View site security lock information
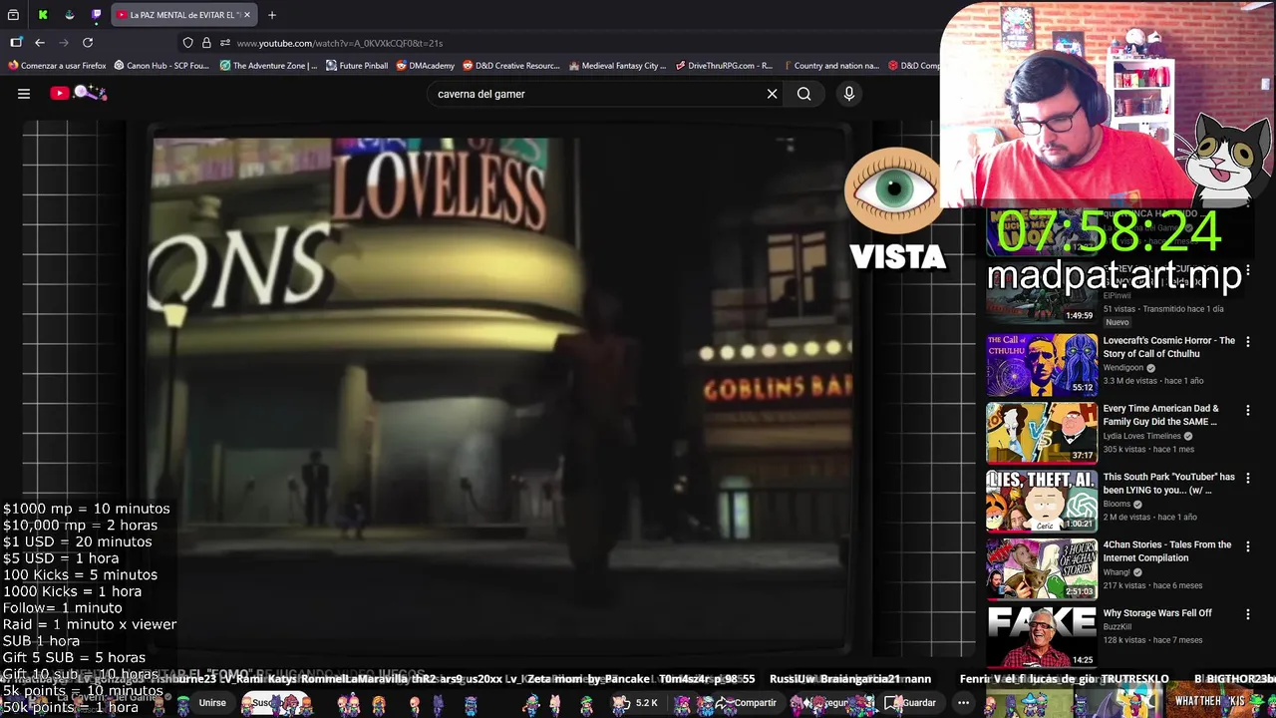 tap(206, 43)
